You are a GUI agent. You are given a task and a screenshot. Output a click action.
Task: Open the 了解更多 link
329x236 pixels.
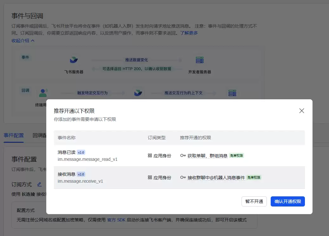(189, 33)
